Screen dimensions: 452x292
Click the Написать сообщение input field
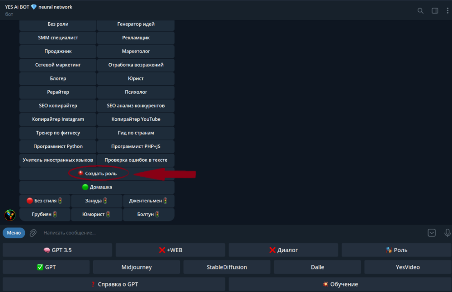[226, 233]
